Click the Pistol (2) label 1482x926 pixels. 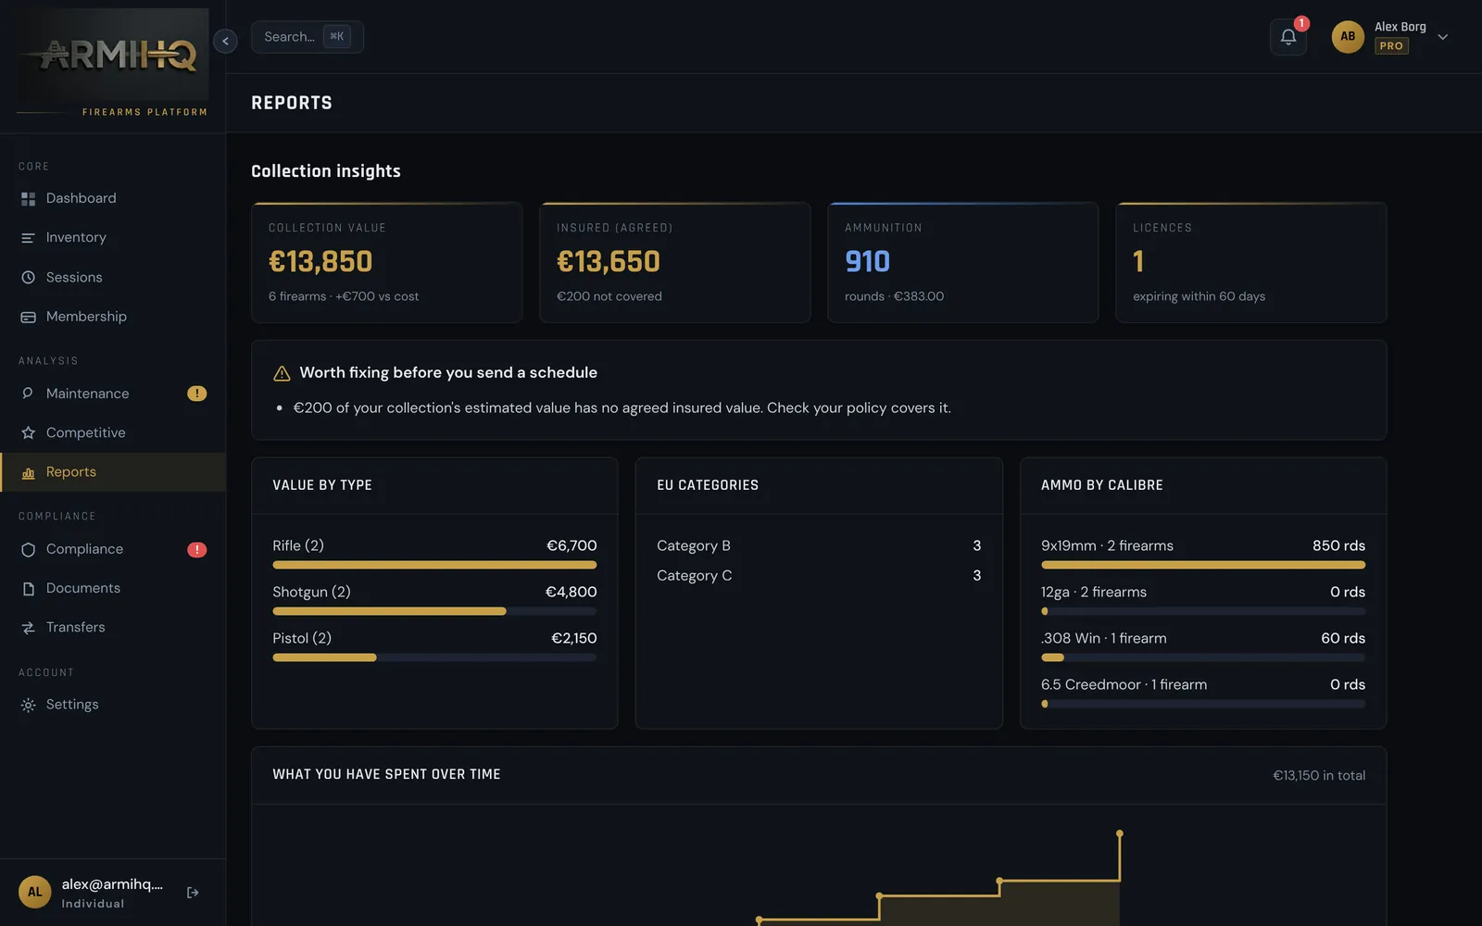(302, 638)
